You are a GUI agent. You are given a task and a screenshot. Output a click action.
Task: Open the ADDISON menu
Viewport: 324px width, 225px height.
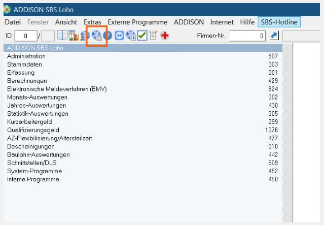tap(189, 22)
